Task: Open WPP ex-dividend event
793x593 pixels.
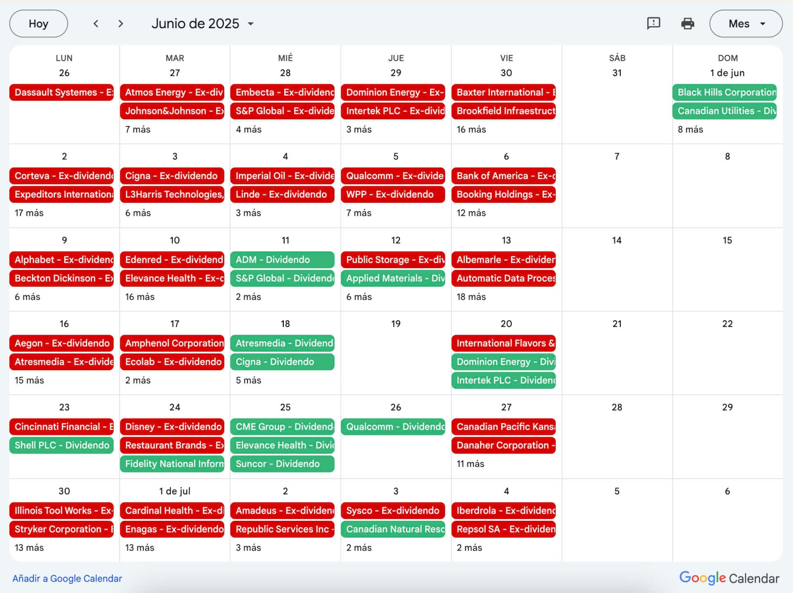Action: pyautogui.click(x=393, y=194)
